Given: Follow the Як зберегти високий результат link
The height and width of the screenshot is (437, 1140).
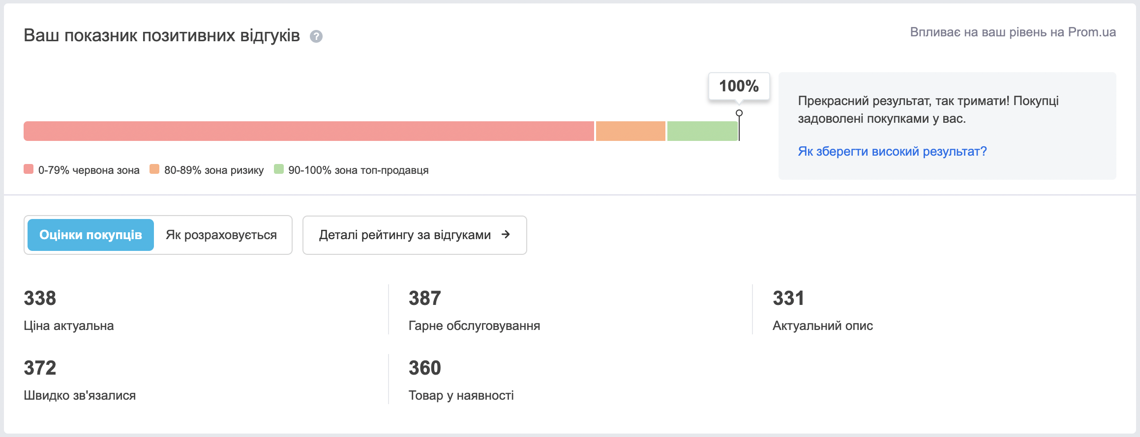Looking at the screenshot, I should click(892, 151).
